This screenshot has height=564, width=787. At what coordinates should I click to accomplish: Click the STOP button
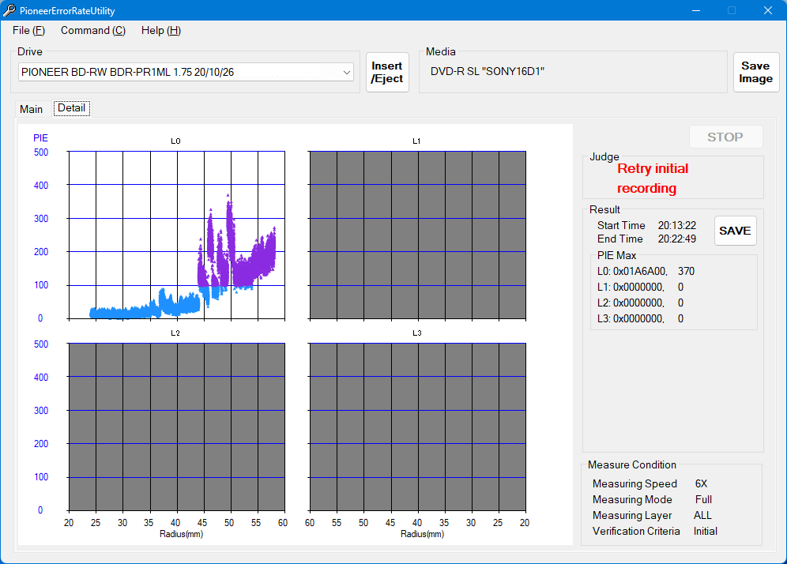click(x=725, y=137)
